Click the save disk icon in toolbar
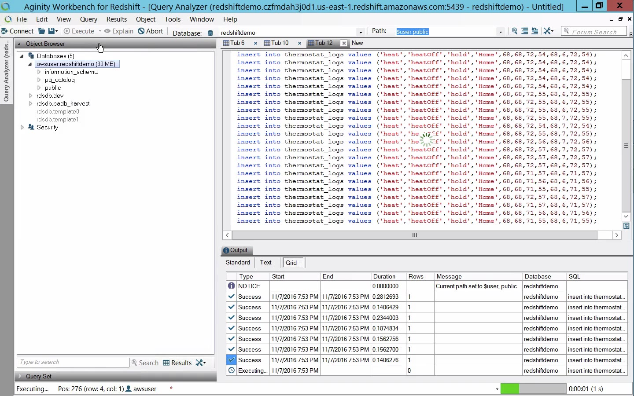The height and width of the screenshot is (396, 634). click(x=52, y=31)
